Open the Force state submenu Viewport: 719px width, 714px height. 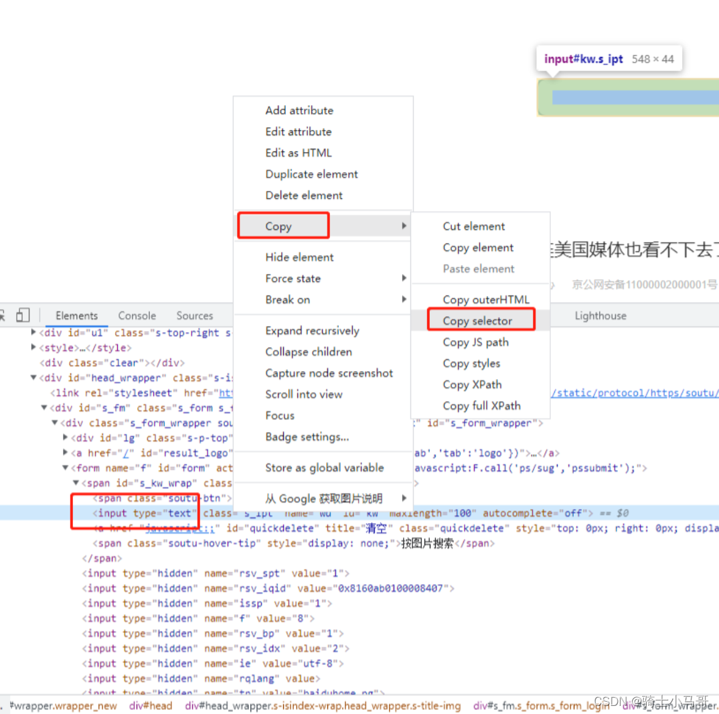pos(293,278)
